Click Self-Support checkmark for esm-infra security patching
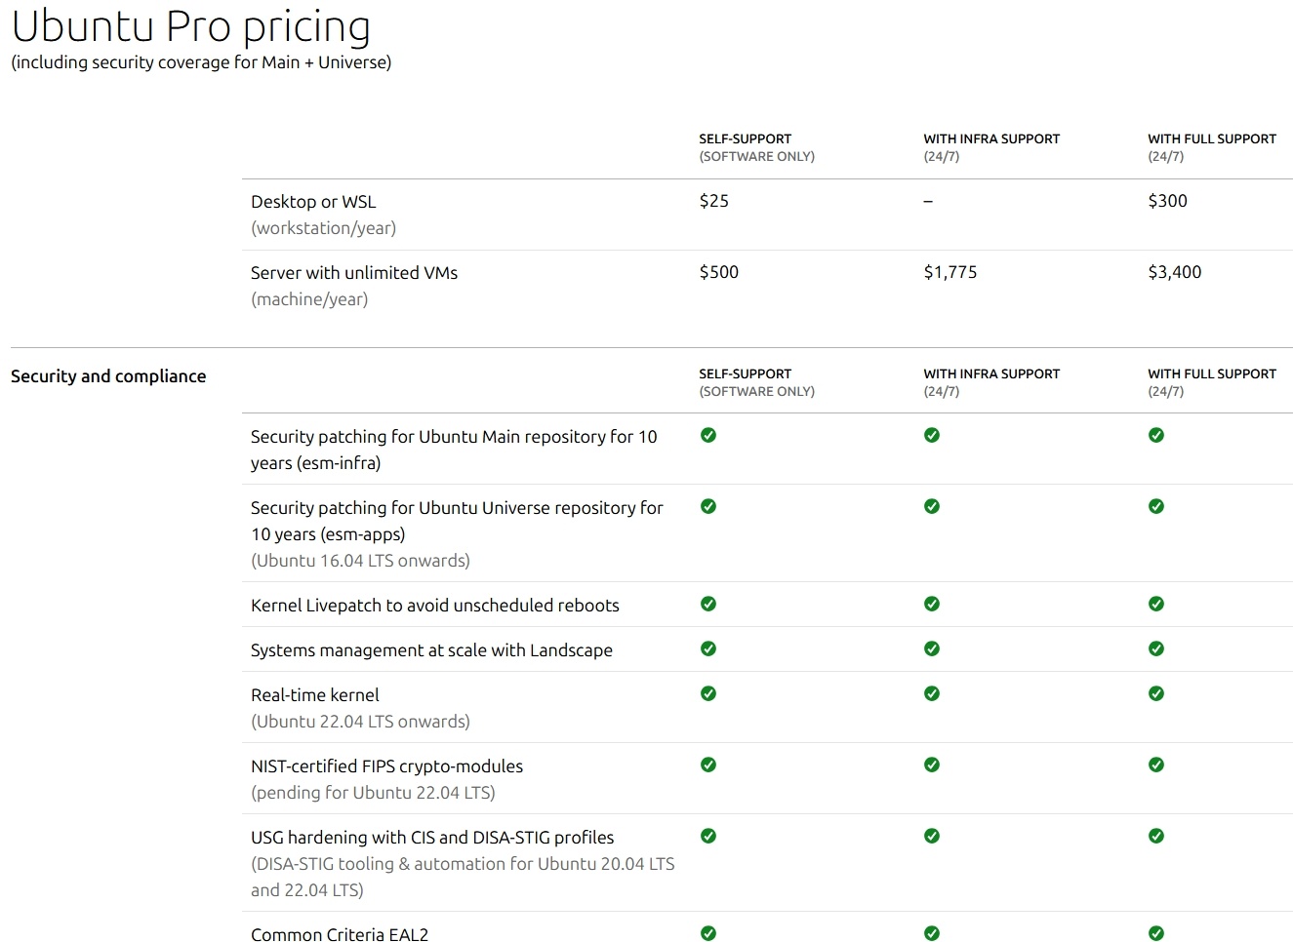This screenshot has width=1293, height=942. [x=708, y=435]
